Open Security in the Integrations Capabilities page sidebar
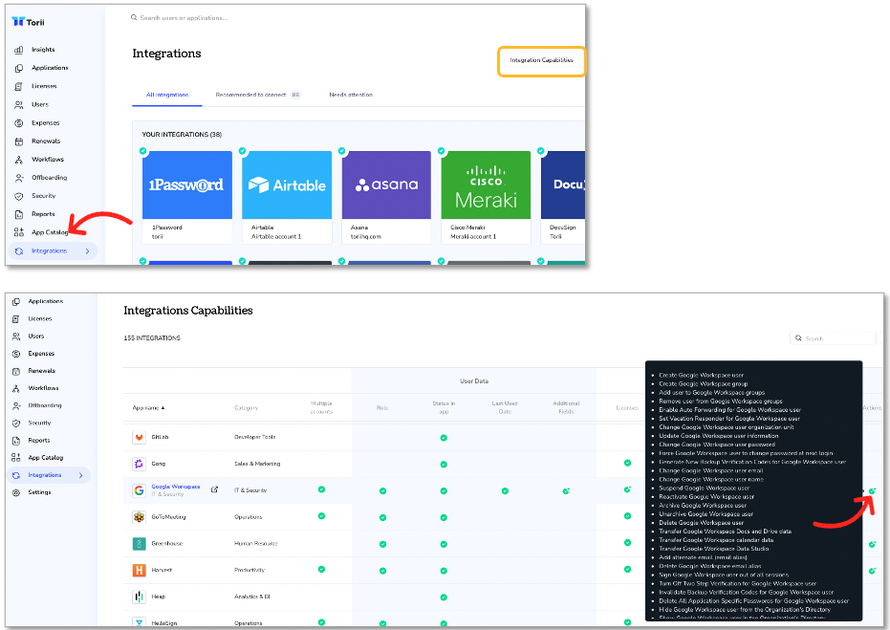890x630 pixels. [x=40, y=423]
